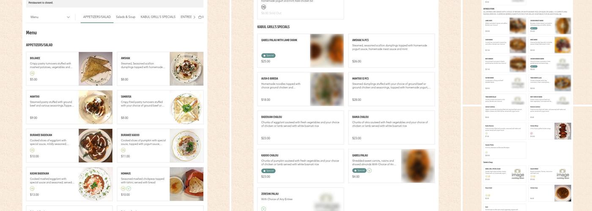The image size is (592, 211).
Task: Open Awshak 14 pcs item card
Action: 392,51
